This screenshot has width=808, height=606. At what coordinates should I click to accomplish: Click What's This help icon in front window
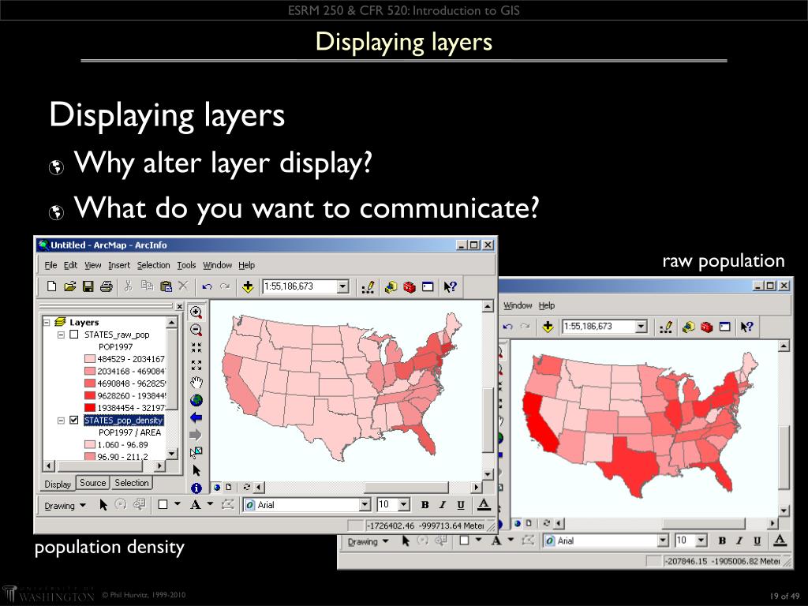click(x=450, y=287)
